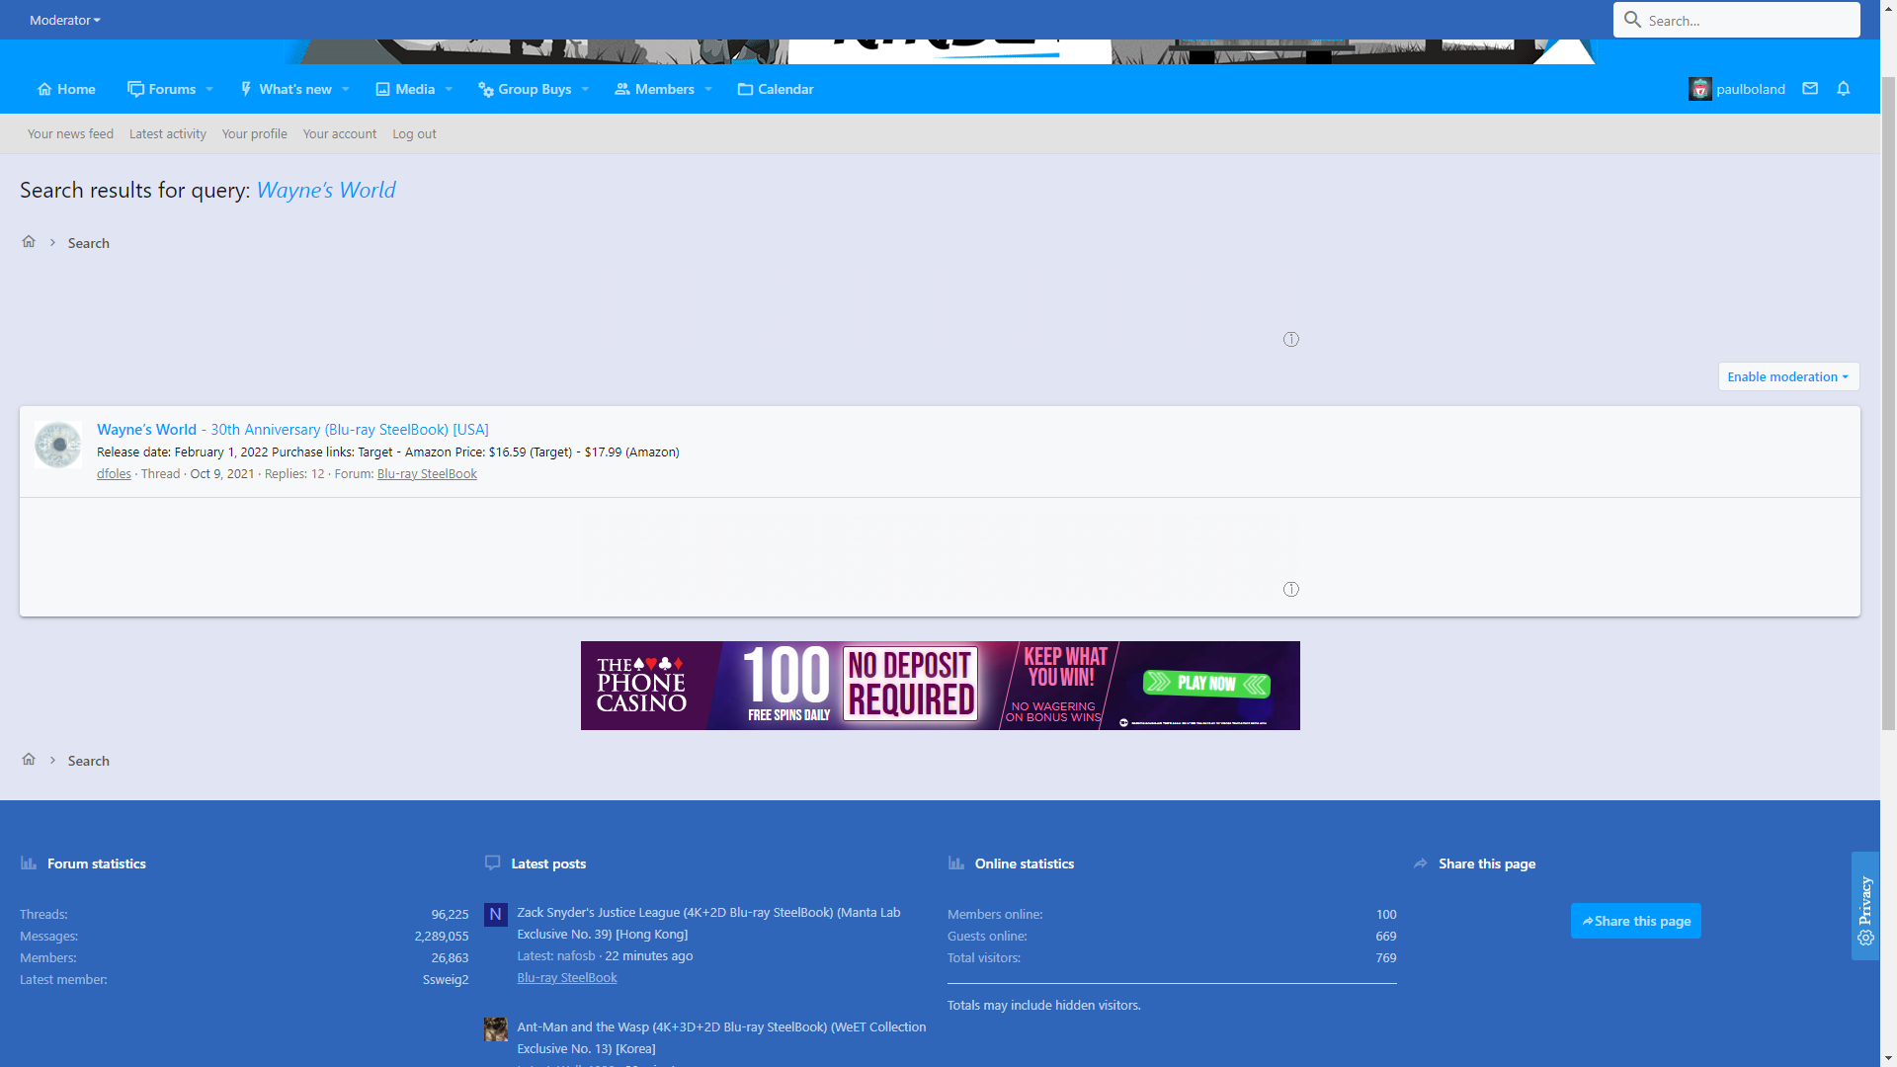Select Log out link
Viewport: 1897px width, 1067px height.
[414, 133]
